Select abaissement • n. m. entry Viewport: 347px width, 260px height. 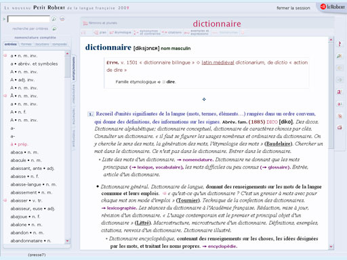(31, 192)
